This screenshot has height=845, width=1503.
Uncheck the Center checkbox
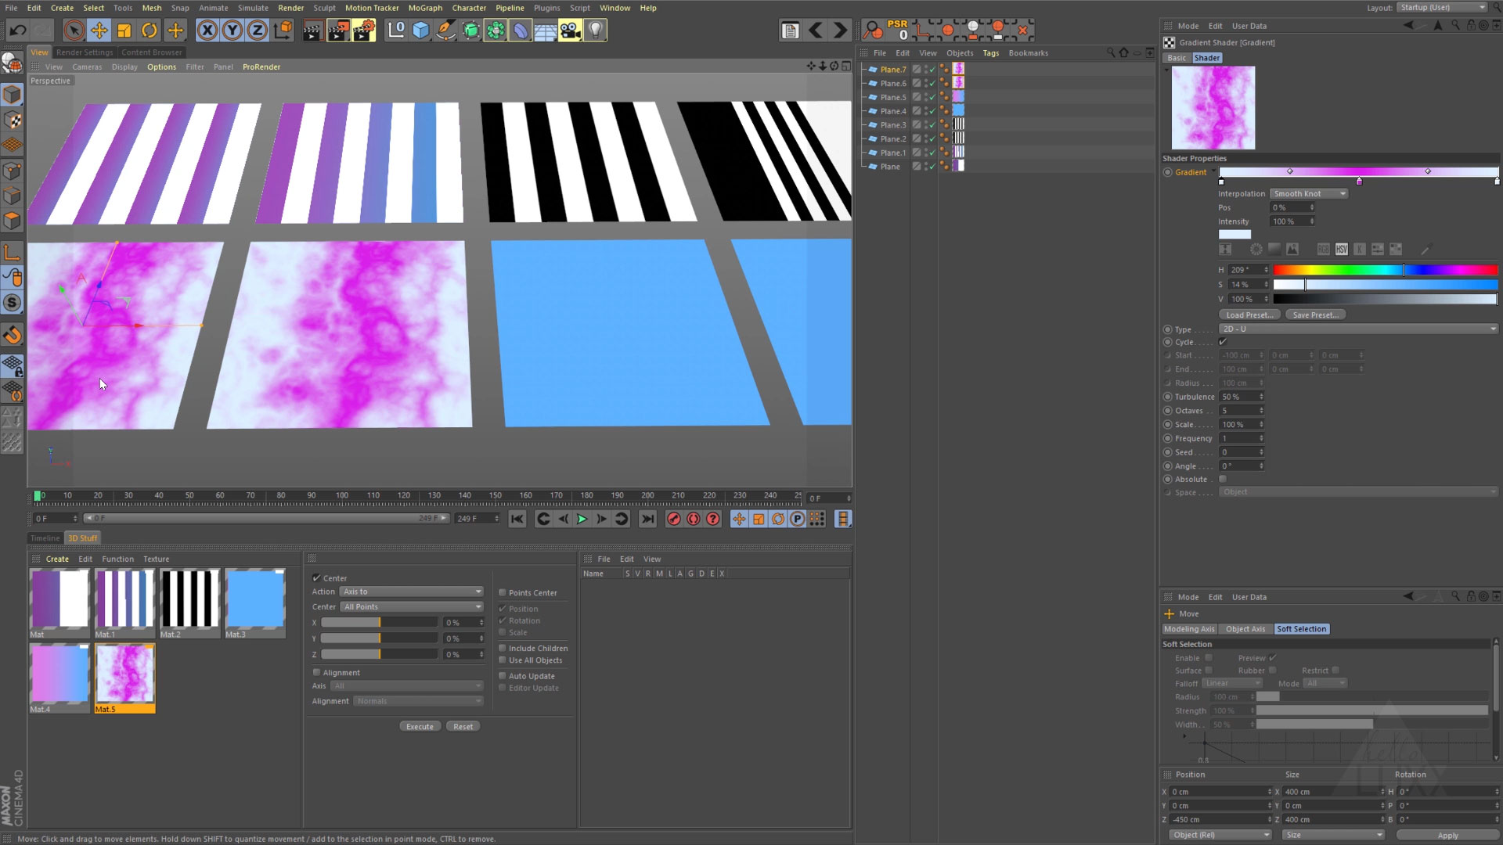pyautogui.click(x=316, y=577)
